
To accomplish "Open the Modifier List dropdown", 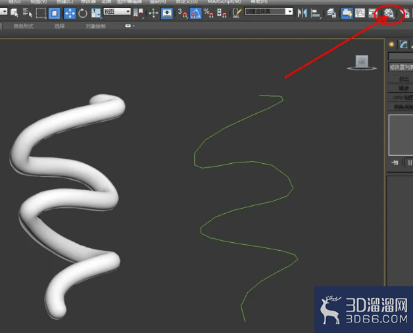I will [401, 67].
